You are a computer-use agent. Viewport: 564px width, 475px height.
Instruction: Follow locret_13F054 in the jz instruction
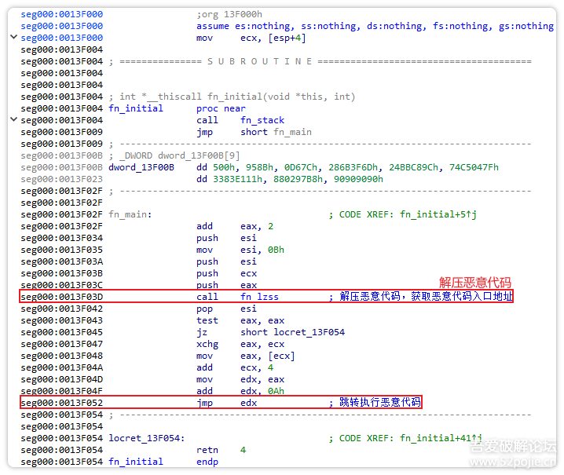[x=309, y=332]
